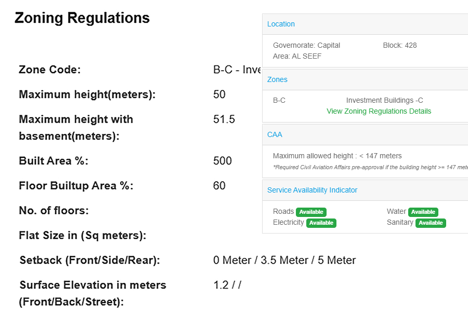Select the Zoning Regulations heading
The width and height of the screenshot is (468, 314).
click(82, 18)
